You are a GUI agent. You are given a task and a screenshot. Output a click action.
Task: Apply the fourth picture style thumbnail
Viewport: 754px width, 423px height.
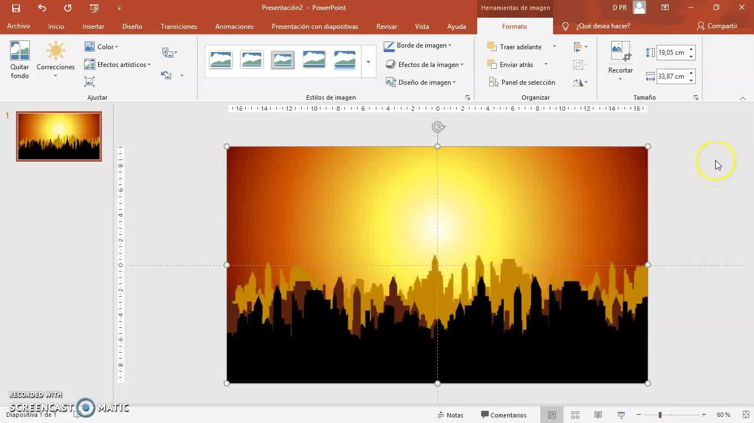click(x=314, y=60)
